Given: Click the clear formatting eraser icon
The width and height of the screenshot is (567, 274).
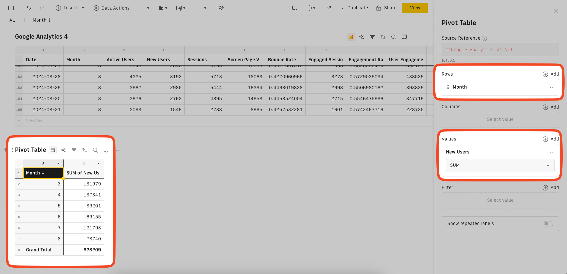Looking at the screenshot, I should tap(221, 8).
